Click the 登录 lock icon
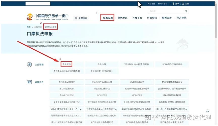 point(173,4)
